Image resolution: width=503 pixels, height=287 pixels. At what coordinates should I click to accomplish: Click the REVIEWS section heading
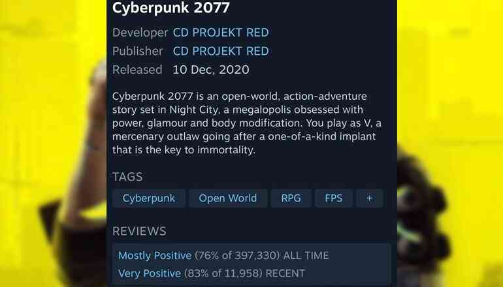tap(139, 231)
